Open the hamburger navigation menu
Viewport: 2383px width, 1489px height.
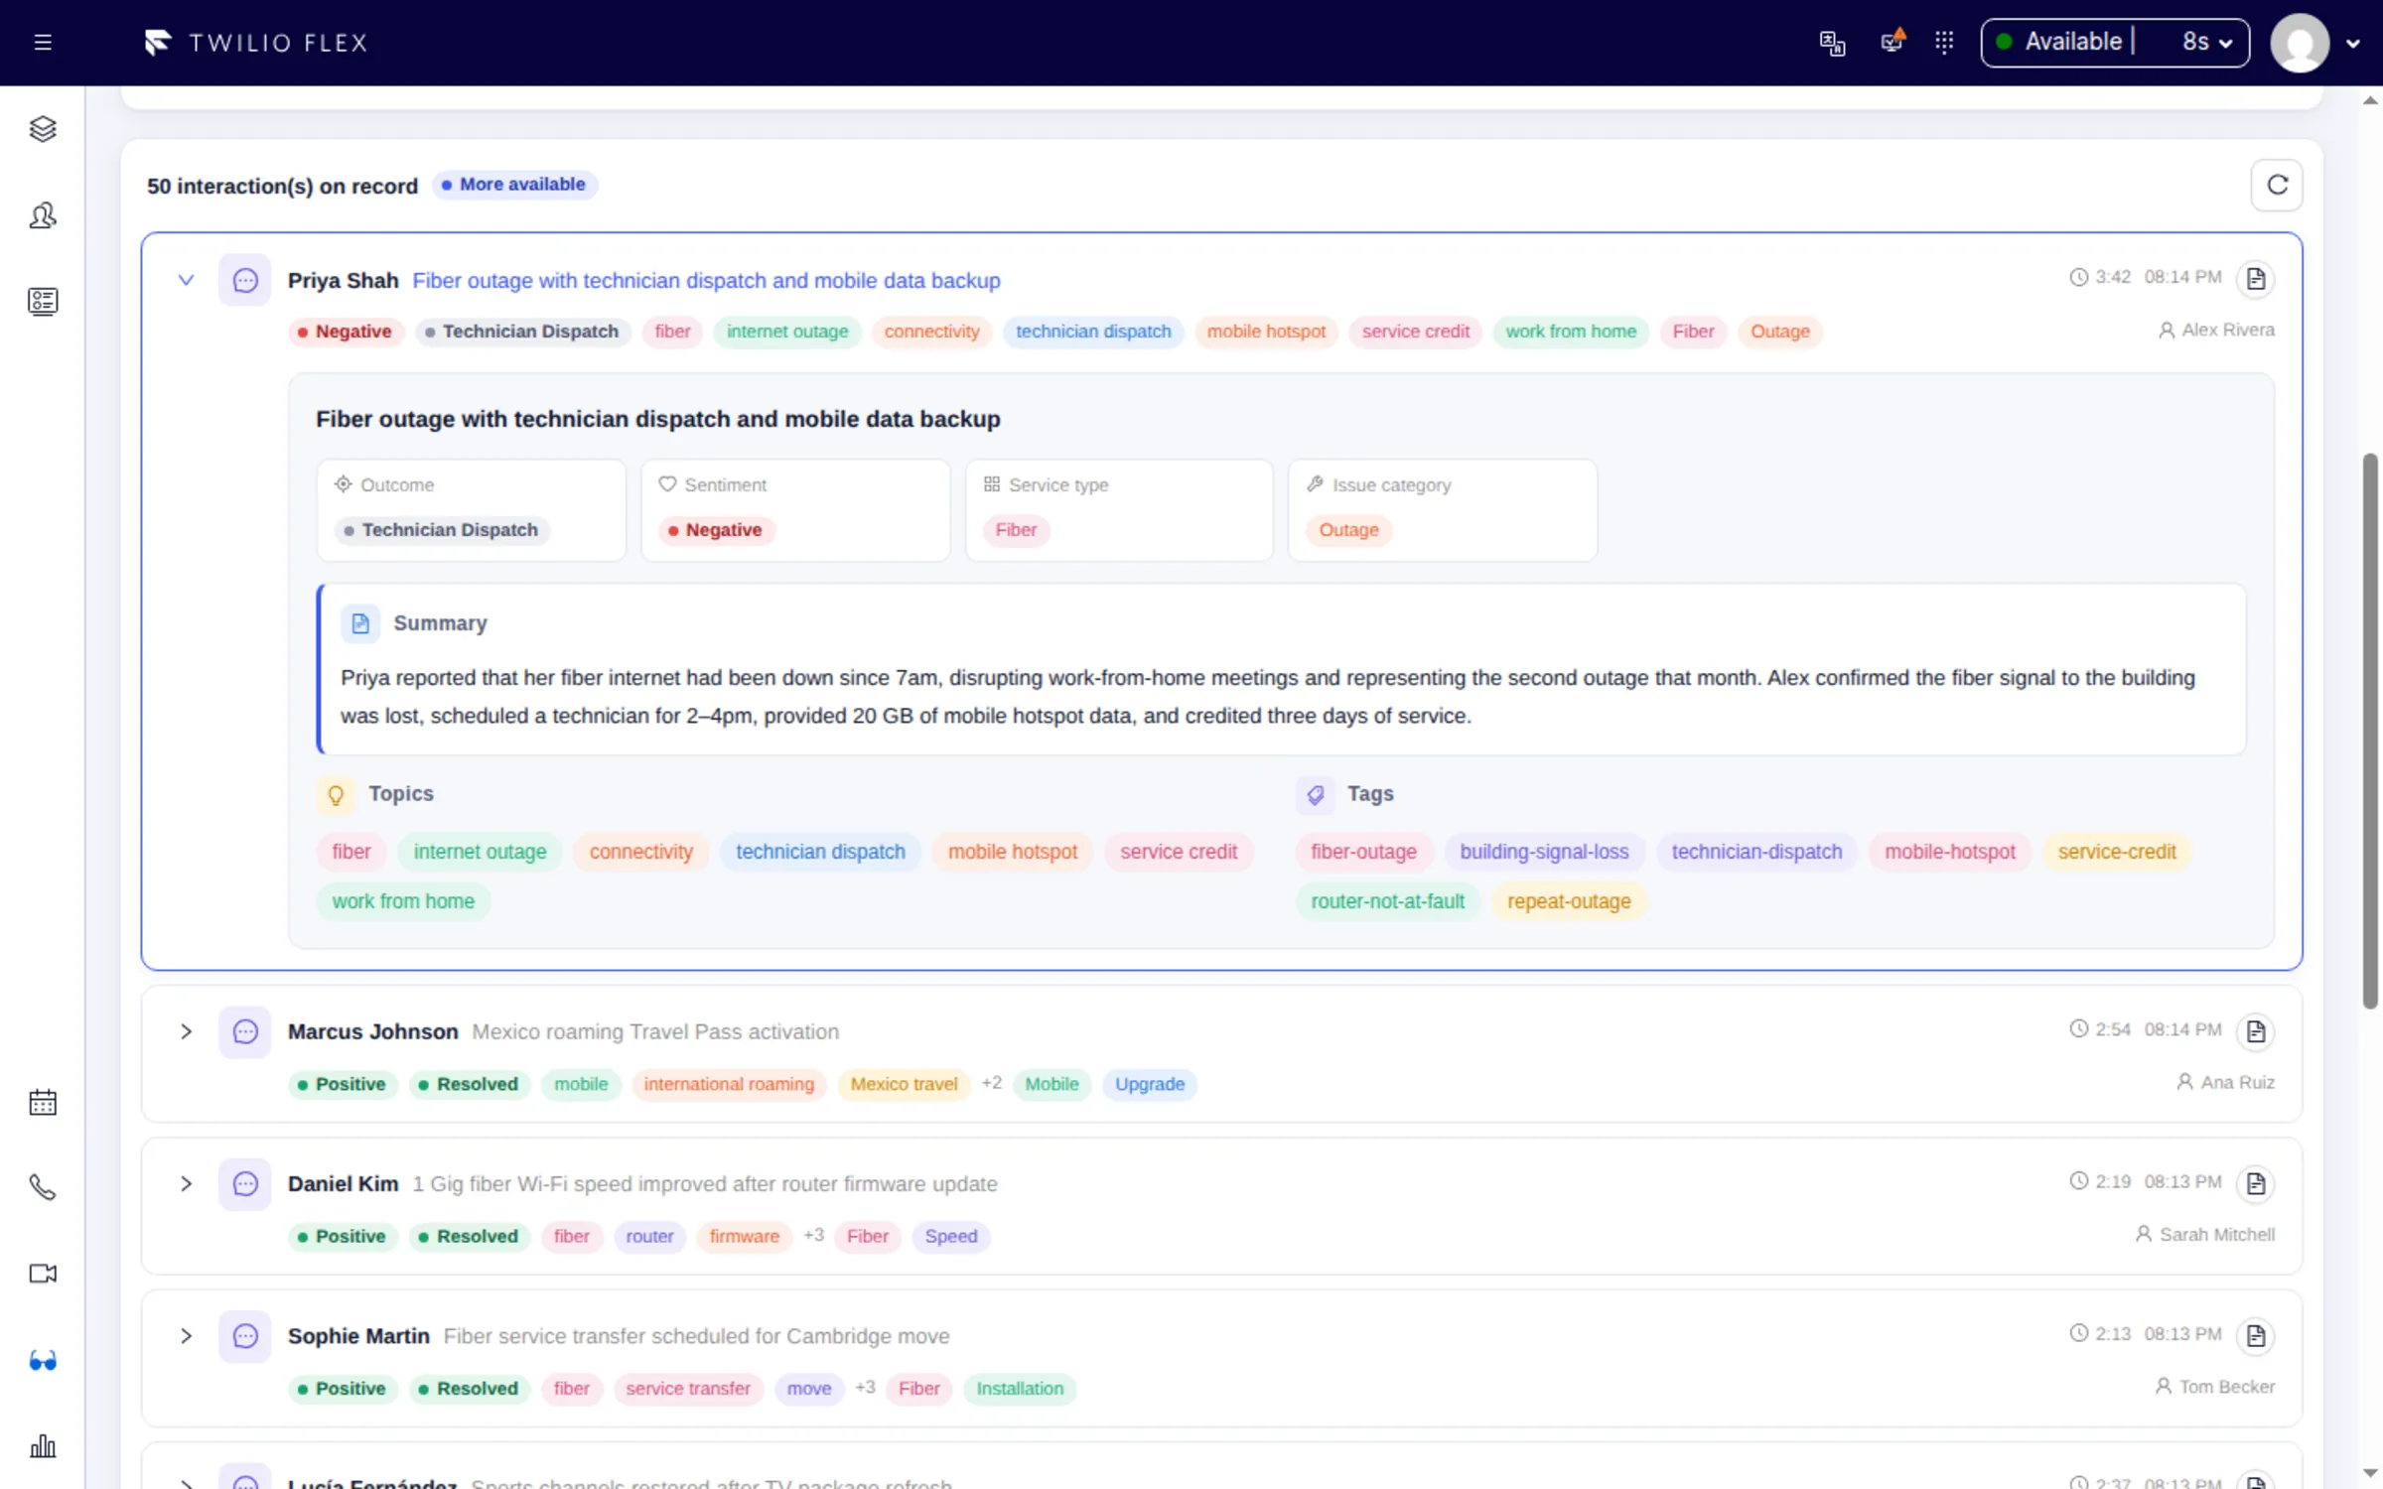[x=43, y=43]
